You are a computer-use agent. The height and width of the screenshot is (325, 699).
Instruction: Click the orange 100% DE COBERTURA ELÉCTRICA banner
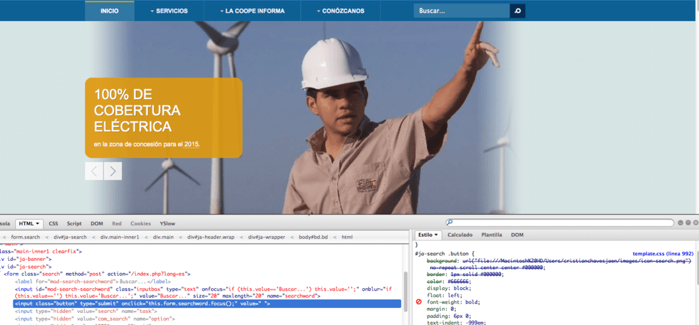pos(163,117)
